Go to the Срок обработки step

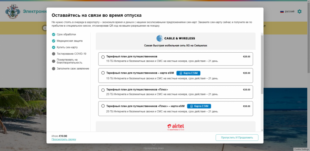(66, 34)
